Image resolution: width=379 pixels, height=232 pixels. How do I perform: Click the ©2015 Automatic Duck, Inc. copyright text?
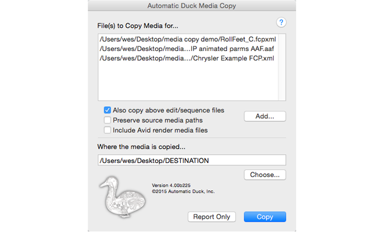tap(182, 191)
